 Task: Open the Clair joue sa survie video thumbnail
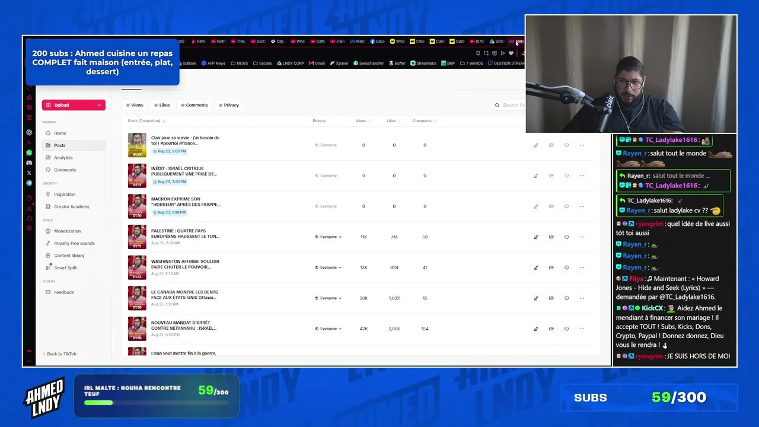coord(137,145)
